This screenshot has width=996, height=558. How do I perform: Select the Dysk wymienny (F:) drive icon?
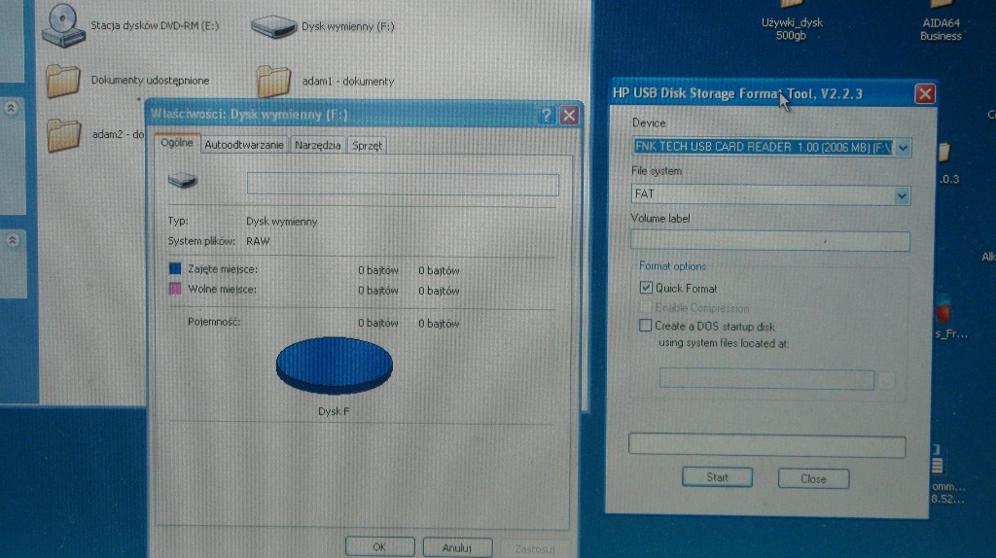pyautogui.click(x=273, y=26)
